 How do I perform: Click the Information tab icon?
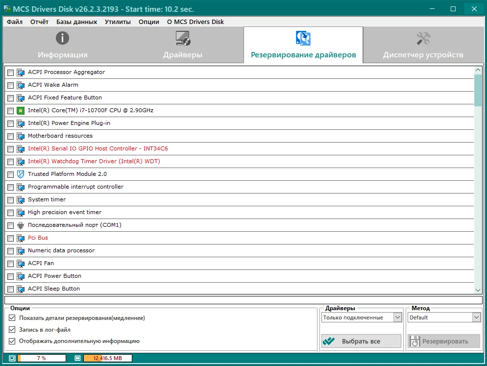click(x=62, y=38)
